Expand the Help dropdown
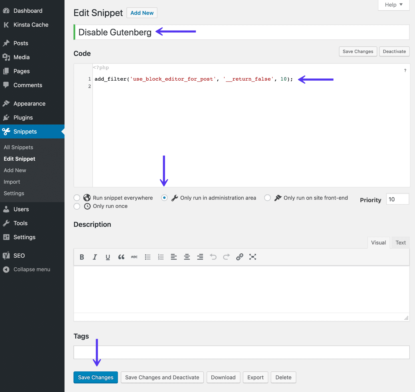This screenshot has width=415, height=392. point(393,5)
